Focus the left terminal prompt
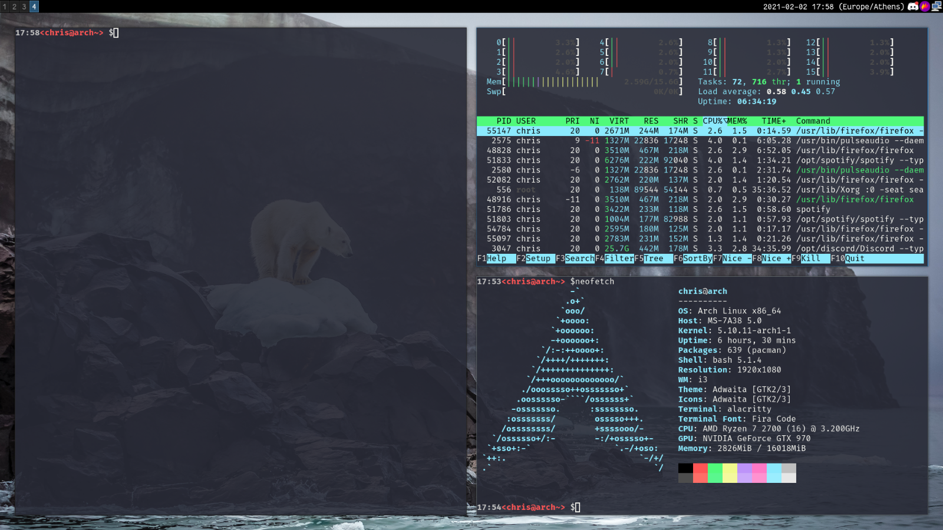The image size is (943, 530). [x=67, y=33]
